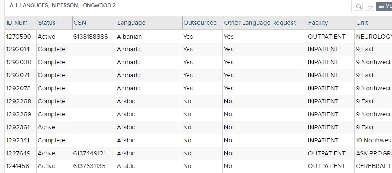Sort by the Language column header
The width and height of the screenshot is (392, 173).
(131, 23)
